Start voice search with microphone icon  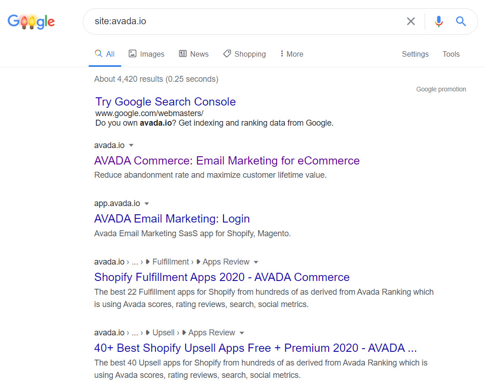click(438, 21)
